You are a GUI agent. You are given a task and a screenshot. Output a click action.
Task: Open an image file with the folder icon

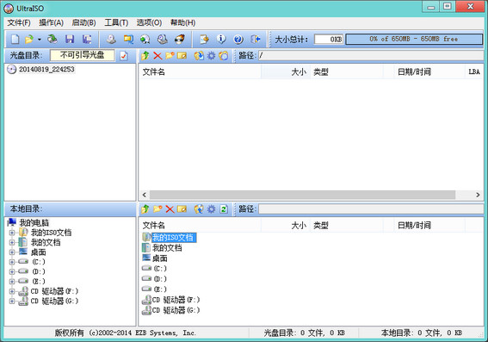29,40
